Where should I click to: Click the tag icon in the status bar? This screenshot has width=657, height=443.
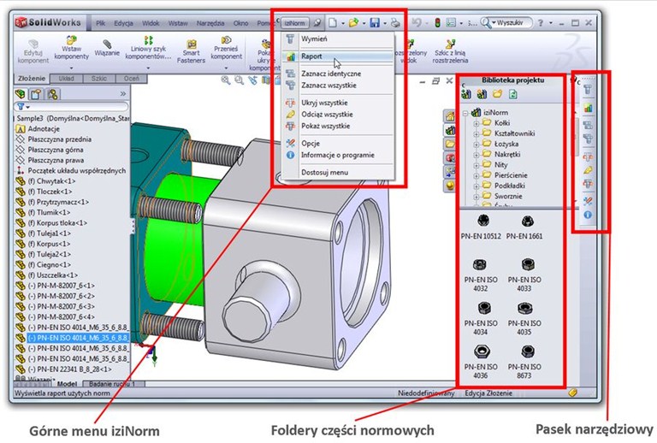[x=573, y=393]
